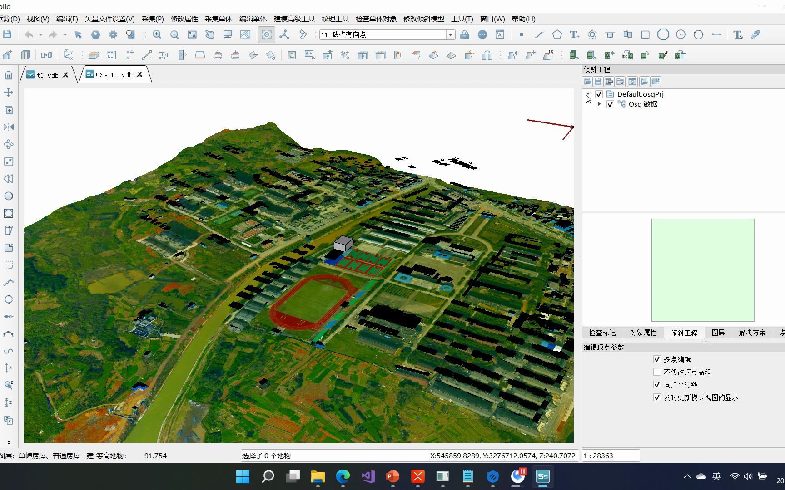Open the redo history dropdown arrow
Image resolution: width=785 pixels, height=490 pixels.
[x=65, y=34]
